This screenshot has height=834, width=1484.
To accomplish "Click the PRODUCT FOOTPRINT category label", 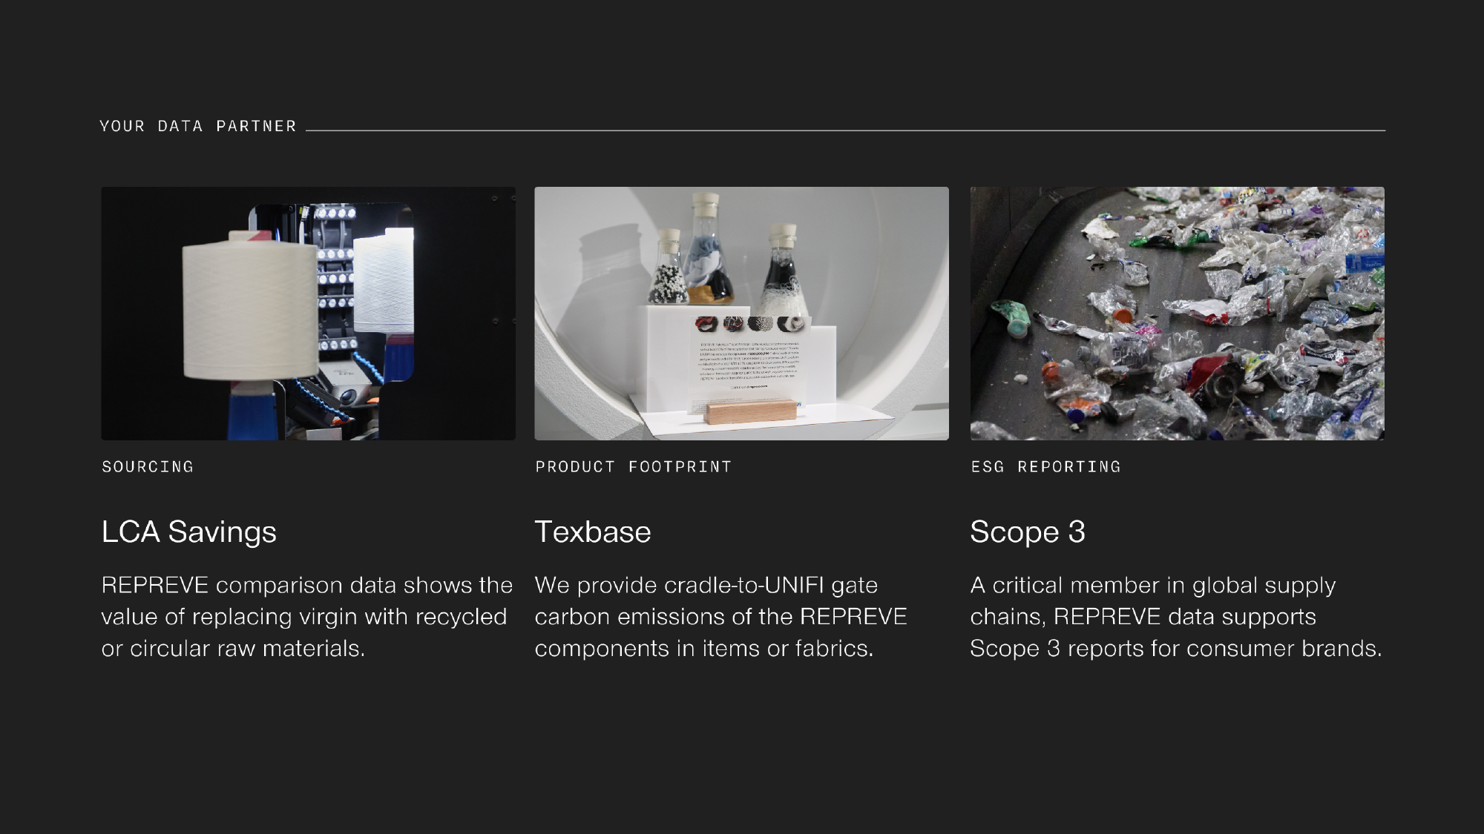I will 634,467.
